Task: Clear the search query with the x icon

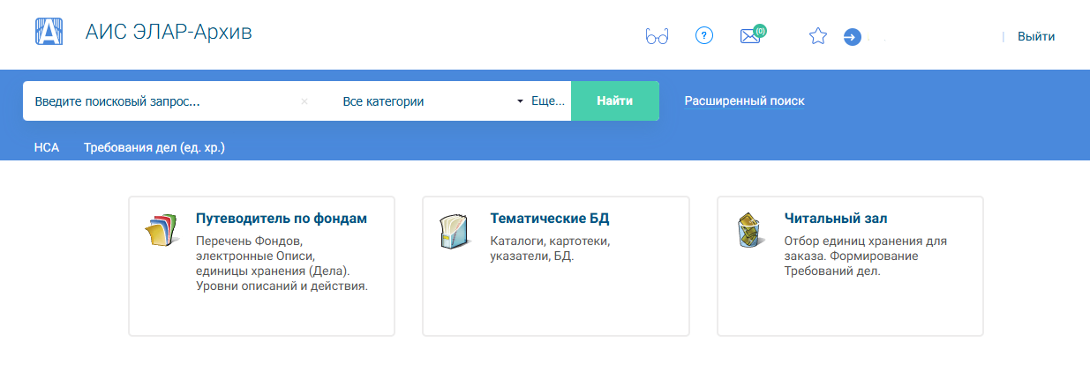Action: (304, 101)
